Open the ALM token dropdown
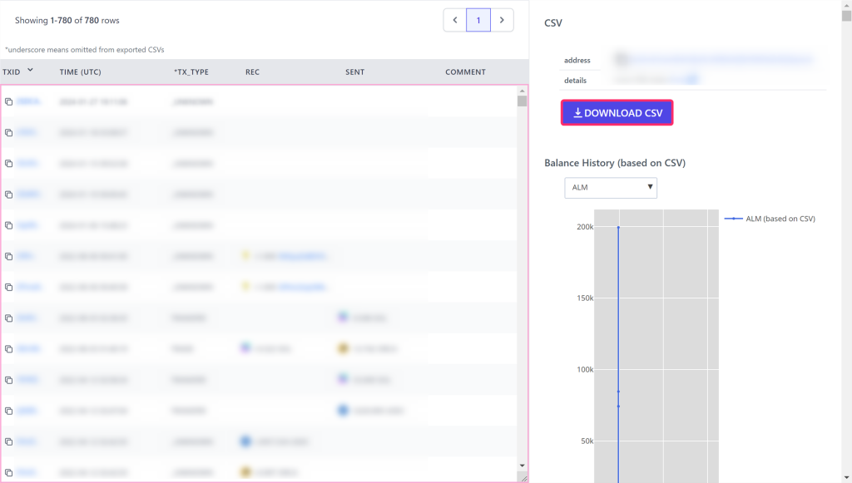This screenshot has height=483, width=852. pyautogui.click(x=611, y=187)
